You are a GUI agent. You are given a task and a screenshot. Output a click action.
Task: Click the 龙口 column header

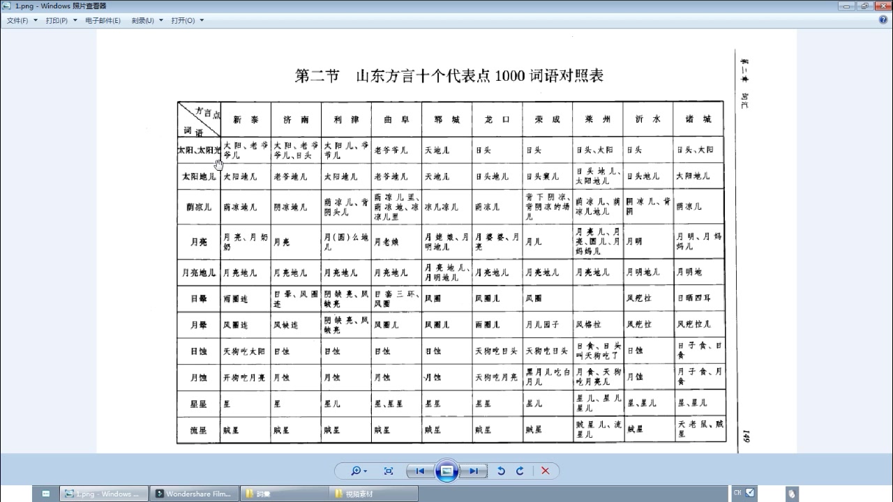click(x=497, y=120)
